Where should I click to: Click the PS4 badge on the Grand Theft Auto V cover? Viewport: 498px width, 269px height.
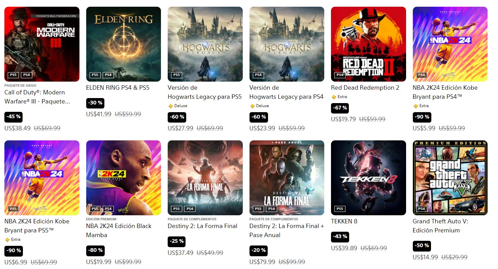(422, 209)
